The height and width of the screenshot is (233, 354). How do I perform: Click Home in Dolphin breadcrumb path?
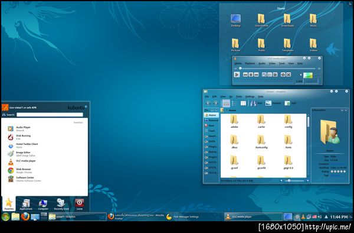point(232,110)
